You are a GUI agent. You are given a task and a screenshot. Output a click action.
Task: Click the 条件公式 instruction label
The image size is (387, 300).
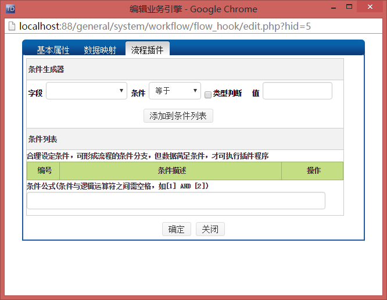click(117, 186)
